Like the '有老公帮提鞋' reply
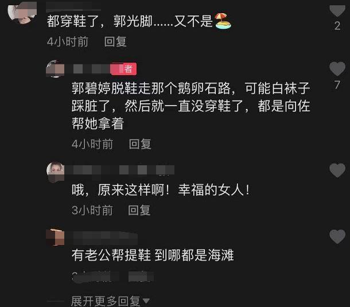 337,236
